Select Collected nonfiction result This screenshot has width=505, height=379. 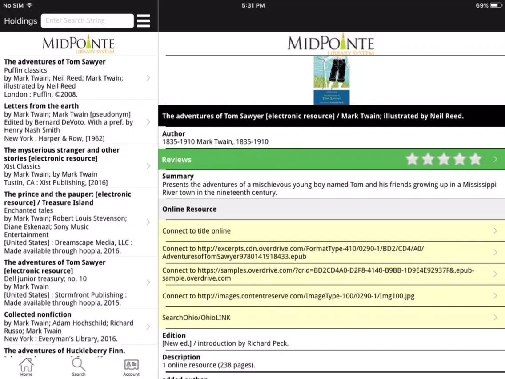(79, 327)
